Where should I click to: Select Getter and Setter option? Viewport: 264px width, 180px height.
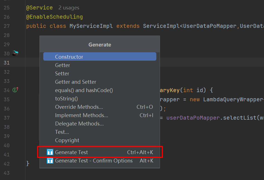[x=76, y=82]
